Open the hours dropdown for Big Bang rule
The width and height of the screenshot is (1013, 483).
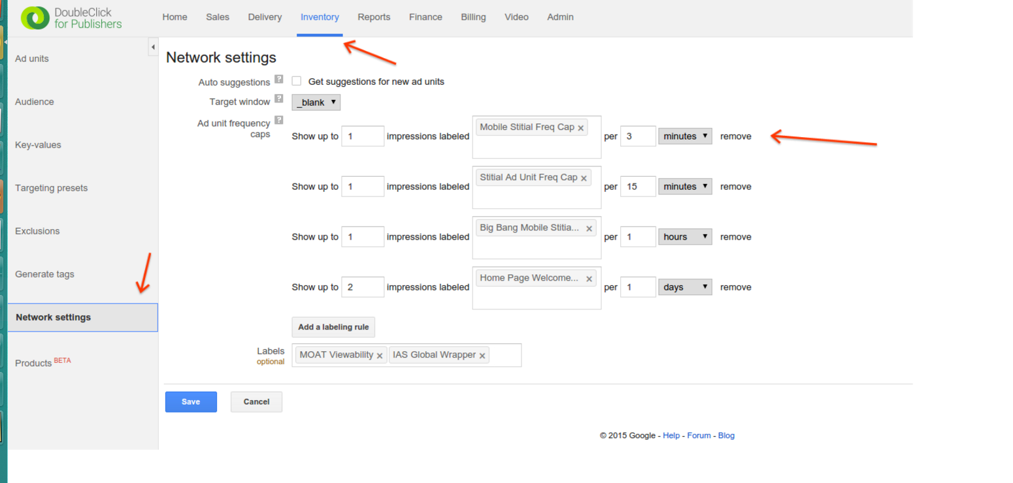[685, 237]
